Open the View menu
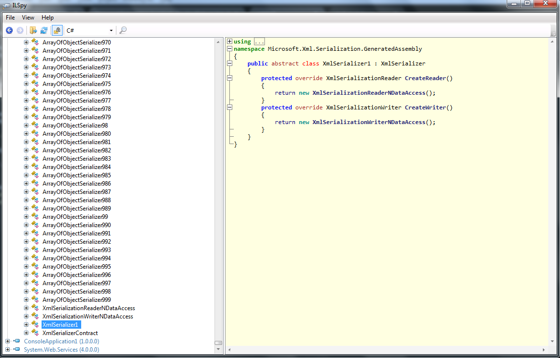 28,18
